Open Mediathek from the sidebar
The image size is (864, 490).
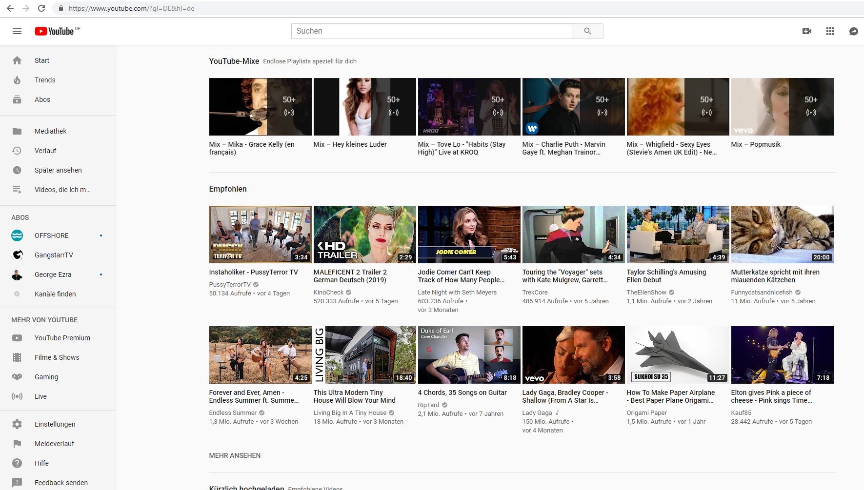(50, 131)
